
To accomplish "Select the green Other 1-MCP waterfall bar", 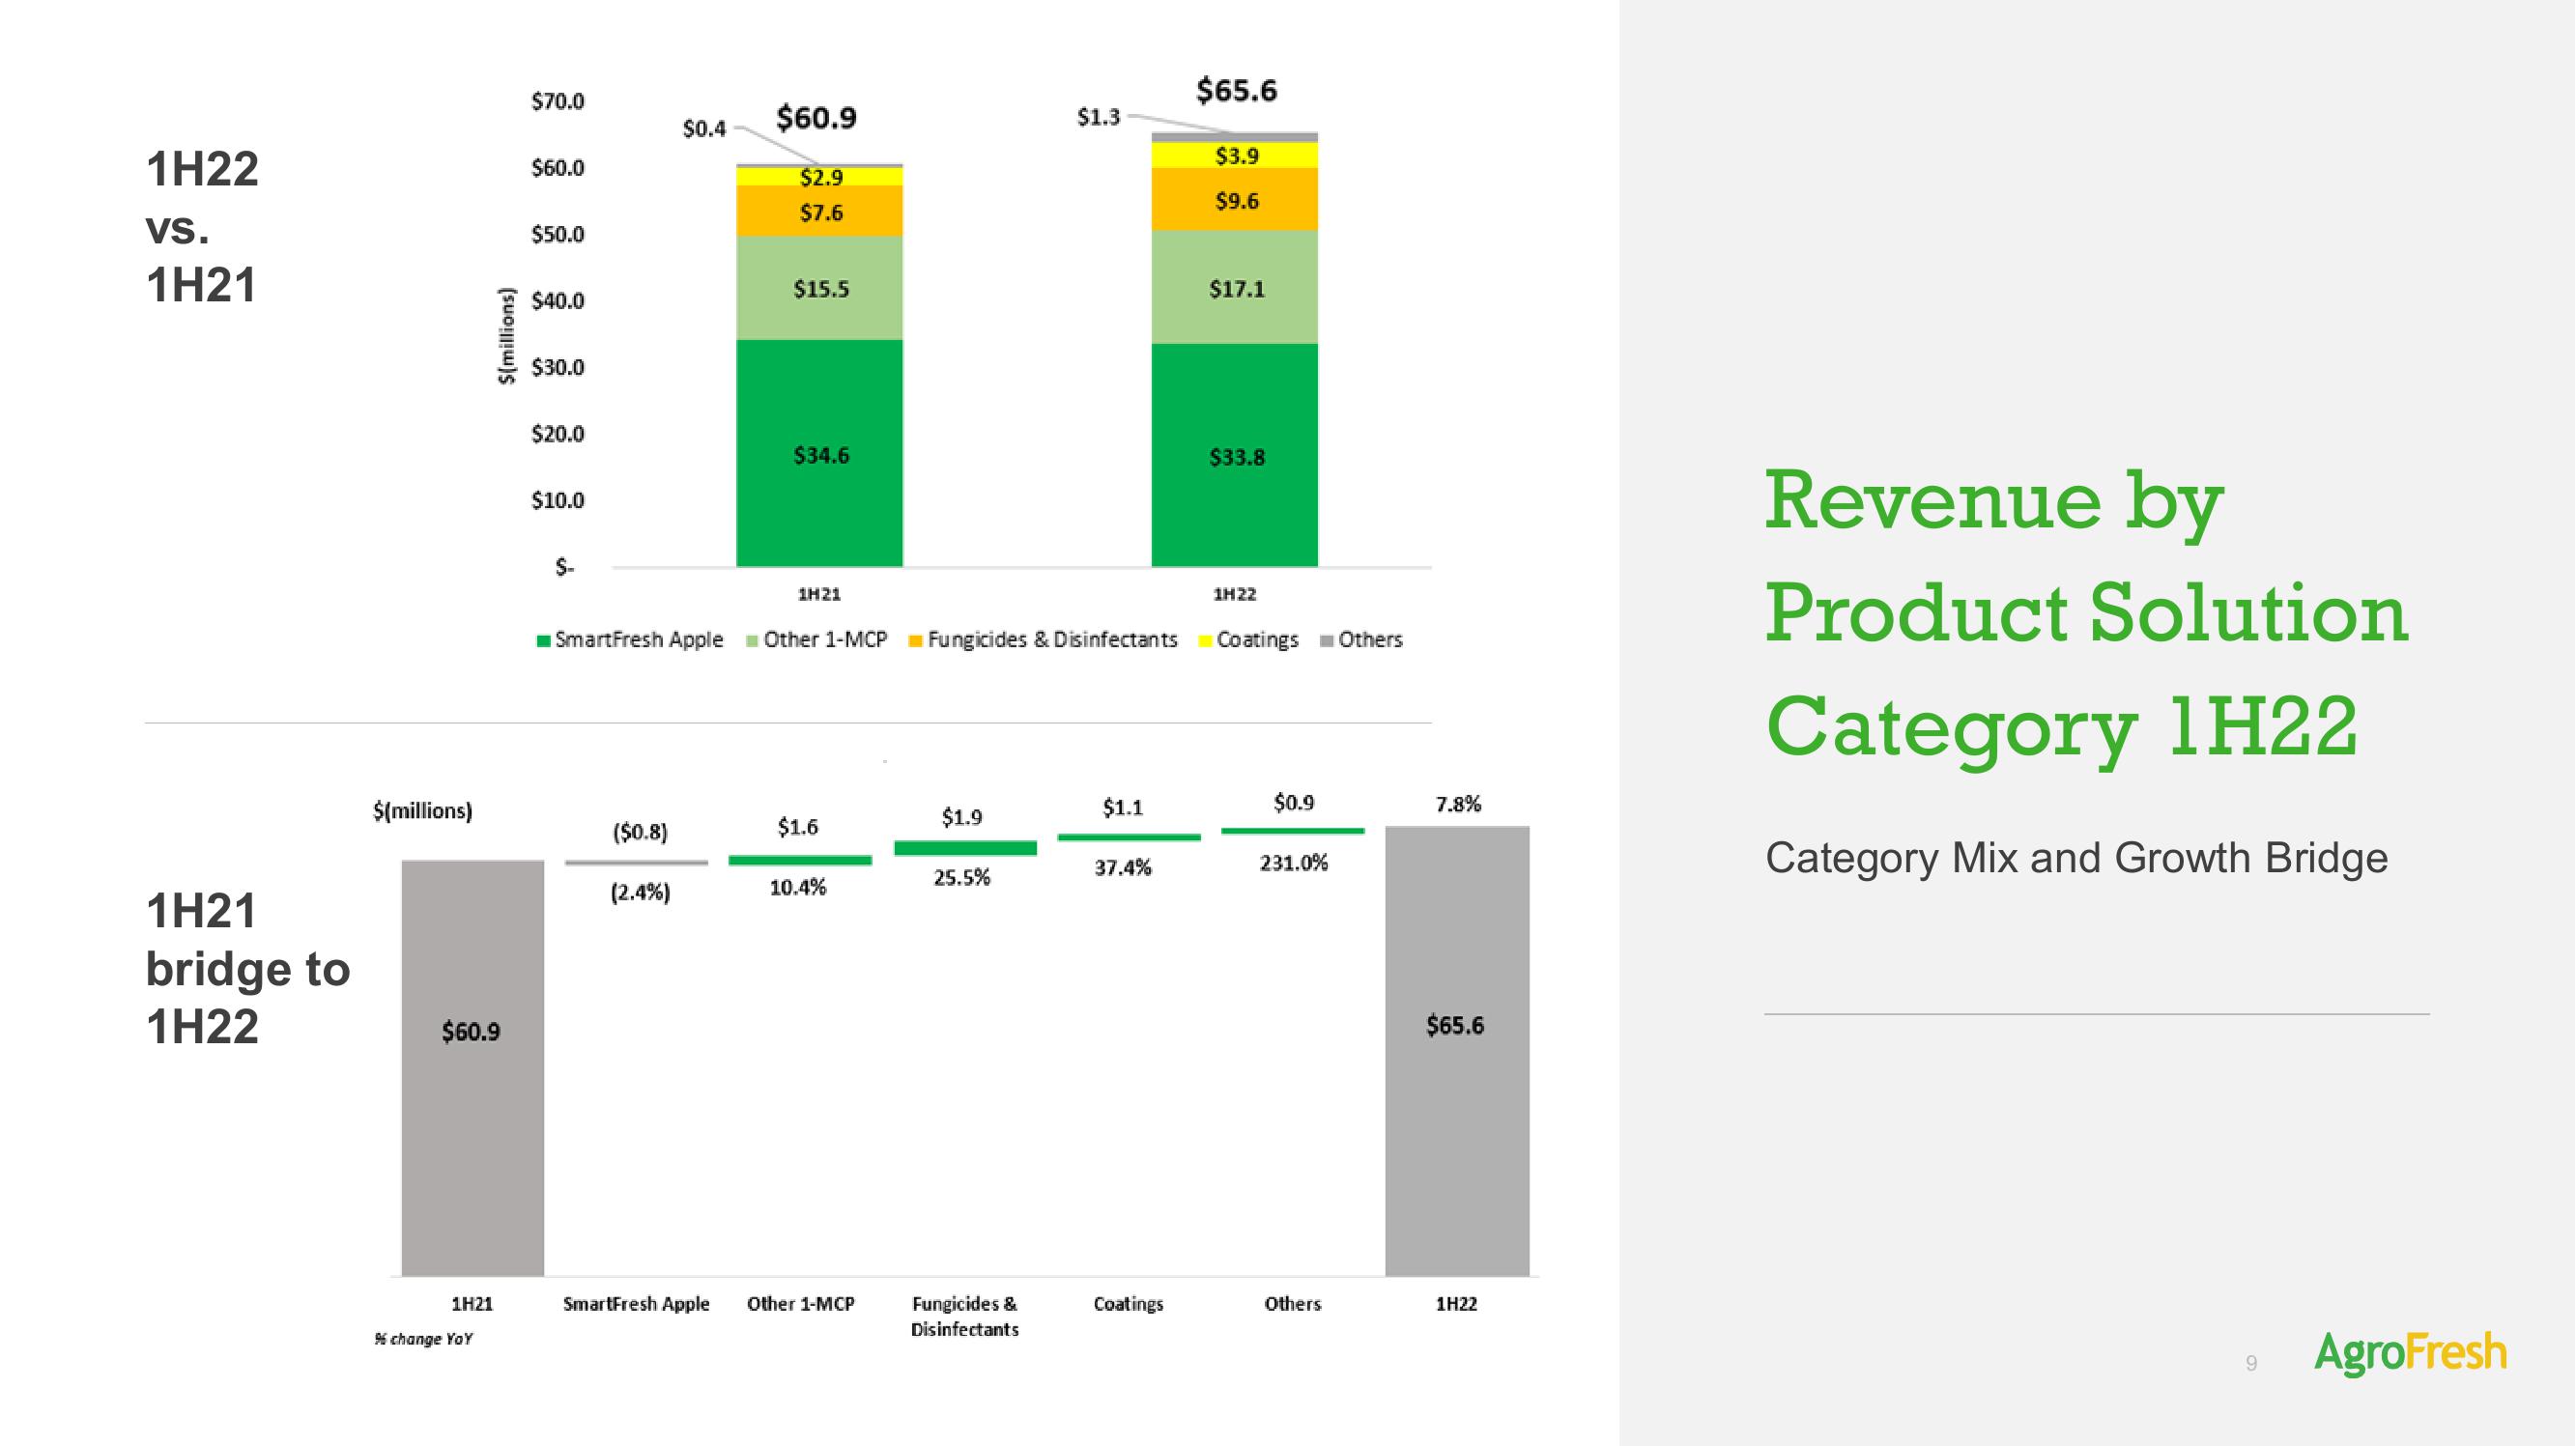I will click(x=800, y=860).
